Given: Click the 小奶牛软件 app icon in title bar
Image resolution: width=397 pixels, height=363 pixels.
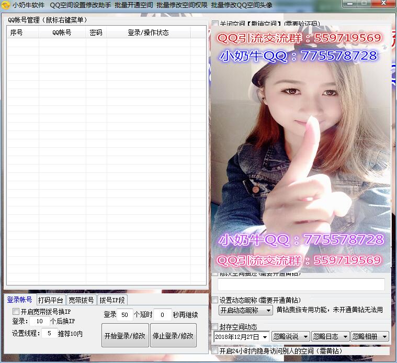Looking at the screenshot, I should click(x=6, y=5).
